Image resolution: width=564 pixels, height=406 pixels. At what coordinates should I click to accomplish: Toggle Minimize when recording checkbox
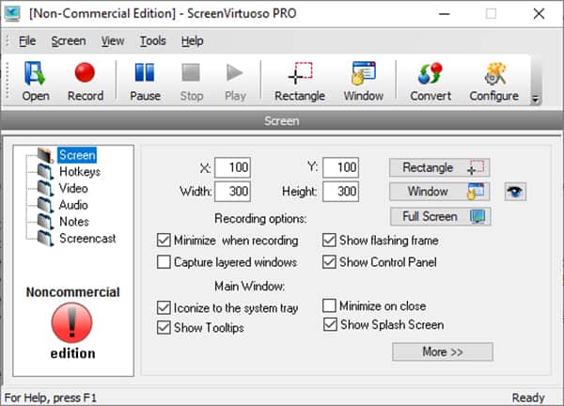coord(164,241)
